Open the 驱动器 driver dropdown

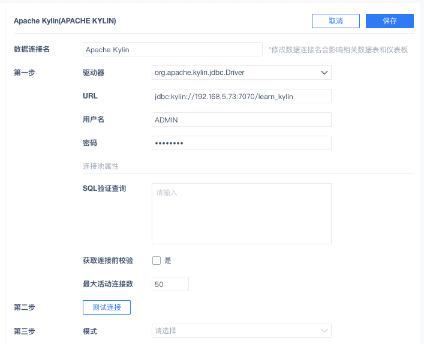[x=242, y=73]
